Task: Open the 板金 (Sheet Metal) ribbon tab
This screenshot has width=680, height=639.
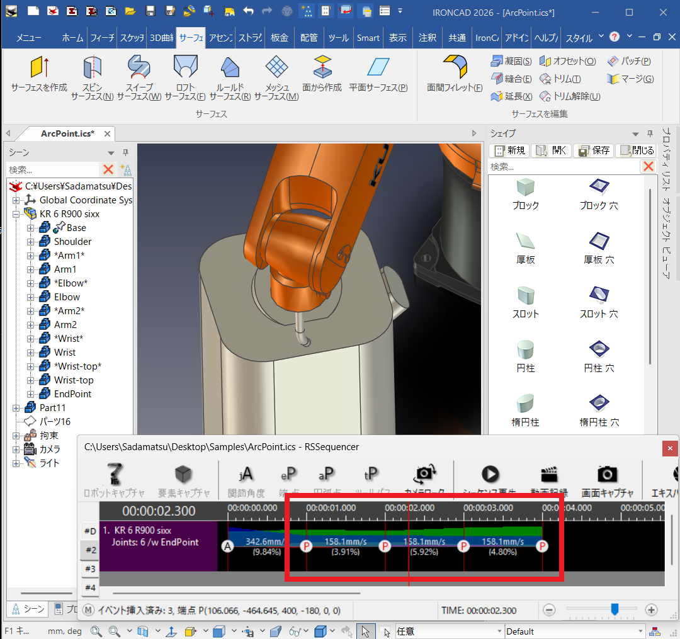Action: [280, 38]
